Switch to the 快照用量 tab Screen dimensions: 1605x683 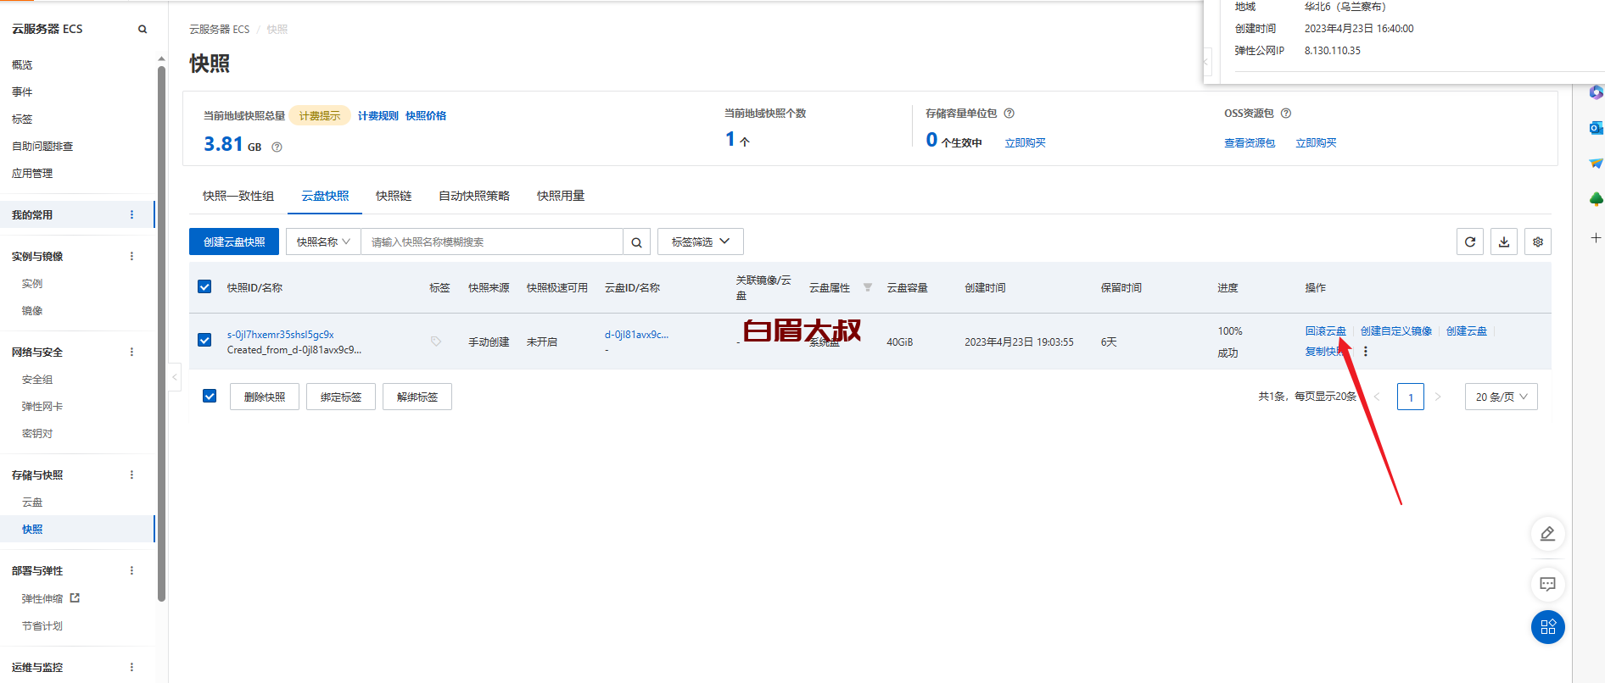tap(561, 196)
